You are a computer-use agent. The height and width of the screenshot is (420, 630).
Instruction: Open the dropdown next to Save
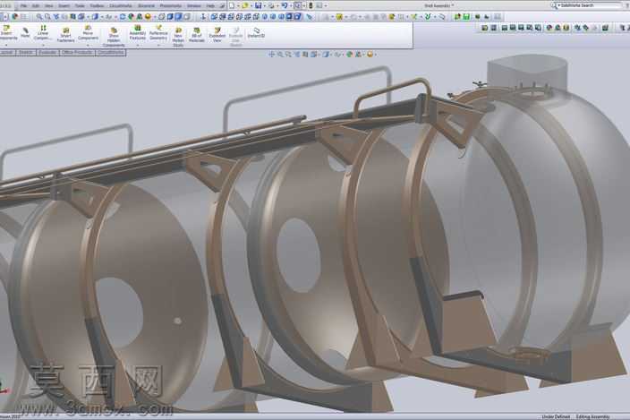click(264, 5)
